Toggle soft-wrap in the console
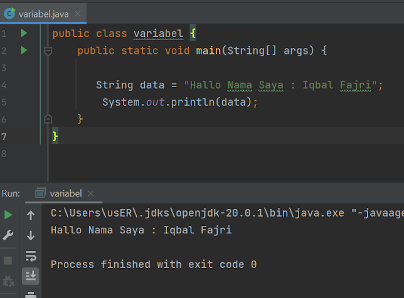 click(31, 255)
